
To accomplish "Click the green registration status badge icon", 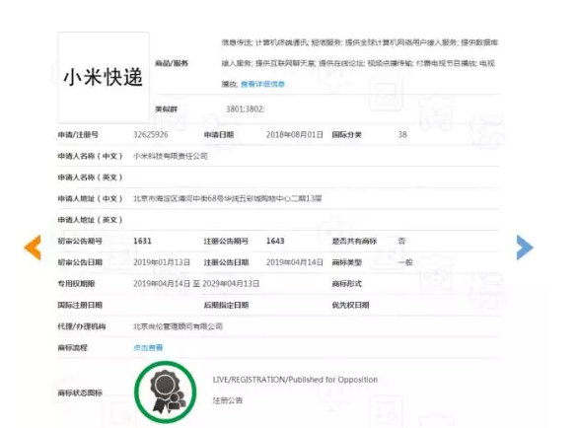I will pos(165,392).
